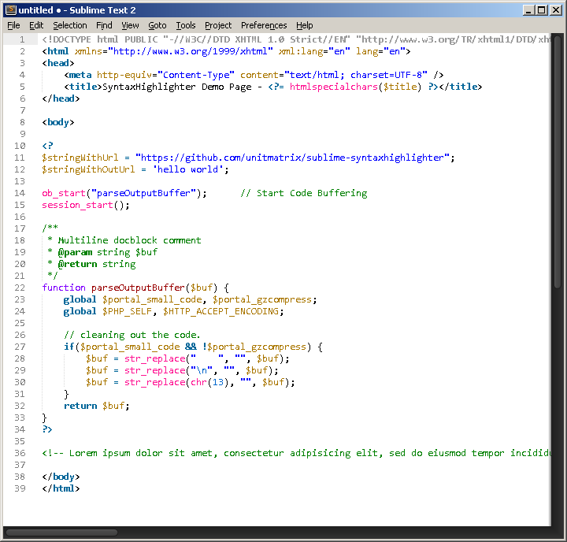Click the DOCTYPE declaration text

(x=296, y=39)
